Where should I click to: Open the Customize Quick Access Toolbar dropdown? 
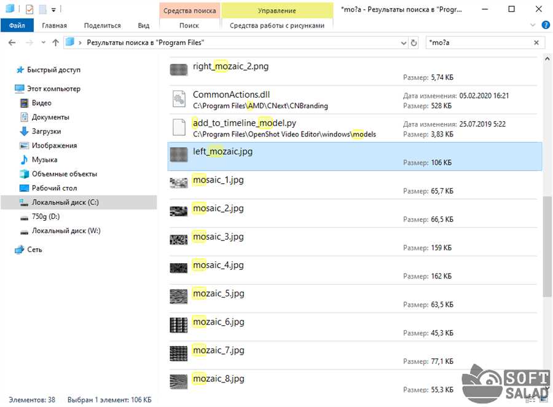pos(53,10)
